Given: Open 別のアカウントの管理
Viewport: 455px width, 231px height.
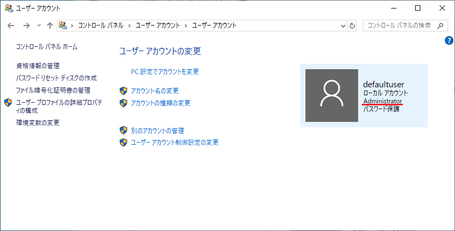Looking at the screenshot, I should coord(158,131).
